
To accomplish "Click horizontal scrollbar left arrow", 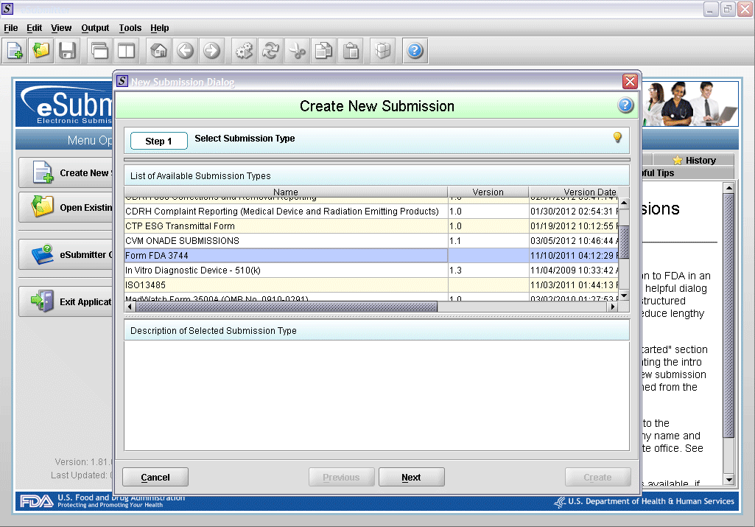I will point(130,307).
